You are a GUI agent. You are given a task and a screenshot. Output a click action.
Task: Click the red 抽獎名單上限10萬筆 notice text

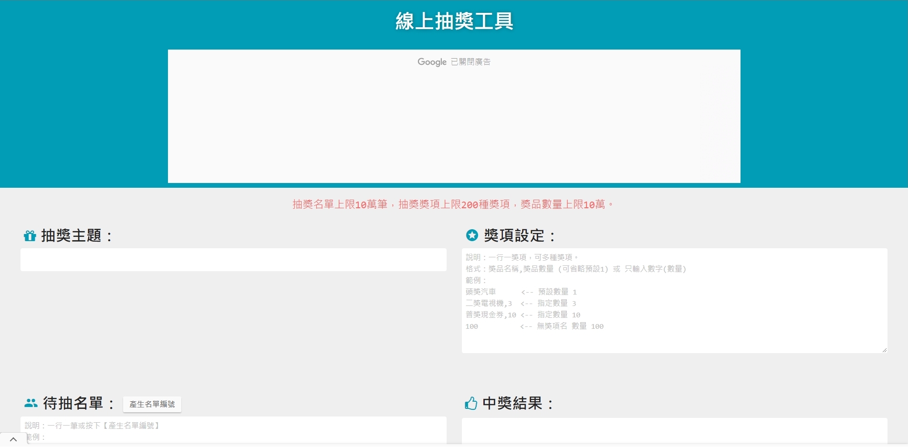pos(453,204)
